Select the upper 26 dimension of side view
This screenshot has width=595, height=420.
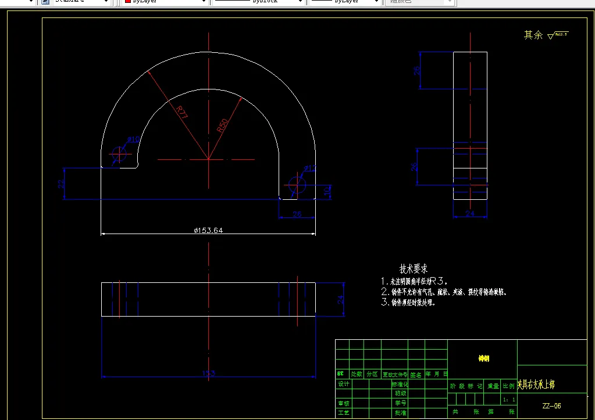[416, 70]
